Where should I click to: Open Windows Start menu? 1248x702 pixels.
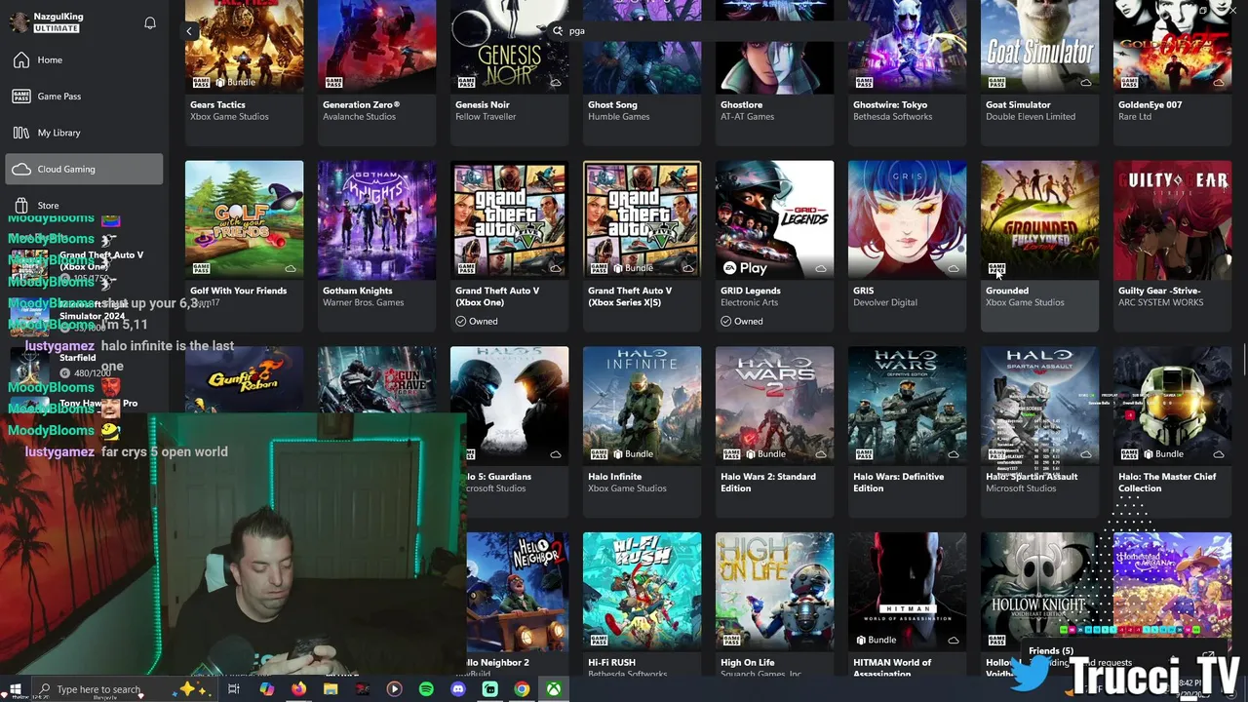15,689
